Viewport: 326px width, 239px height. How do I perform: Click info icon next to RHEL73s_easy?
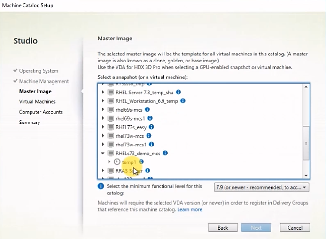(151, 127)
